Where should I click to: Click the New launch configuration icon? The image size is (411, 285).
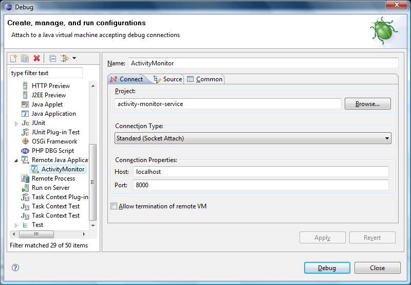pos(13,58)
